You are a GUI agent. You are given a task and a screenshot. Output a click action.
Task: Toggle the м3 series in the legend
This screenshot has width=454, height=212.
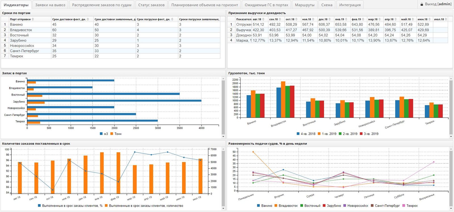[104, 134]
